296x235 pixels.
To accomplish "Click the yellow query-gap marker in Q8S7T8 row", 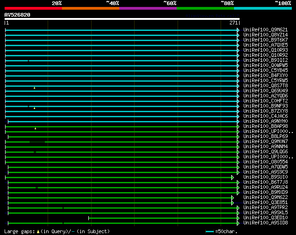I will tap(34, 88).
